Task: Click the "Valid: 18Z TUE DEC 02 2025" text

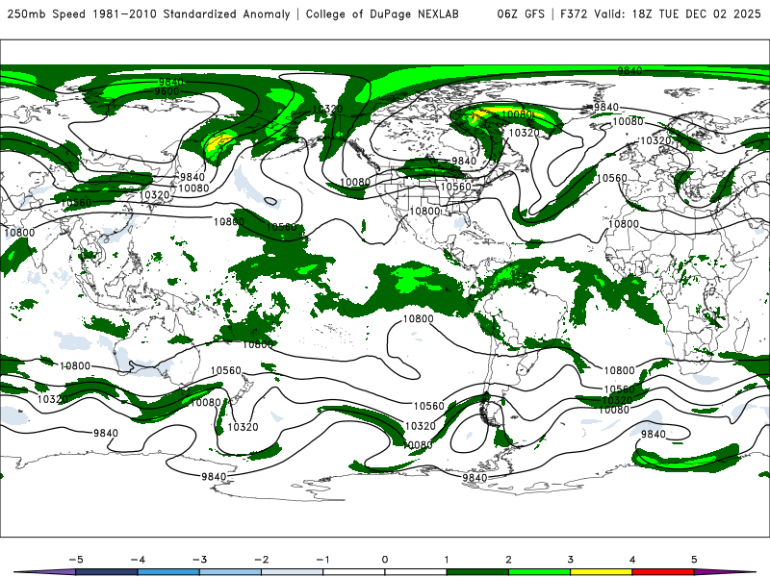Action: pos(678,13)
